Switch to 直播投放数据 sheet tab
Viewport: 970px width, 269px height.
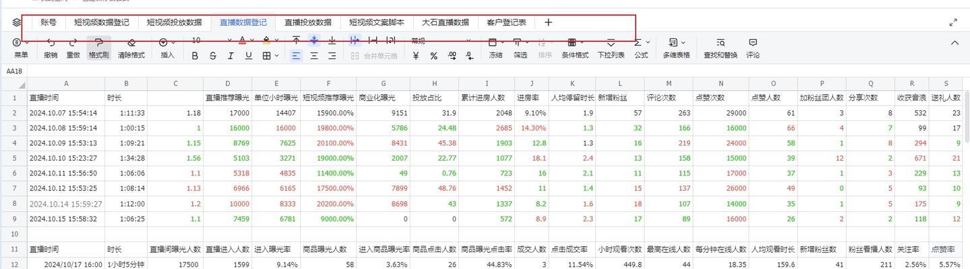click(x=308, y=22)
